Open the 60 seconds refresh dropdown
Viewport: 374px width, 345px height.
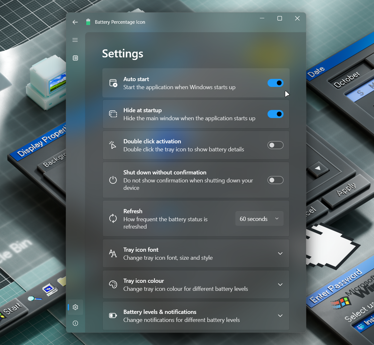[259, 219]
